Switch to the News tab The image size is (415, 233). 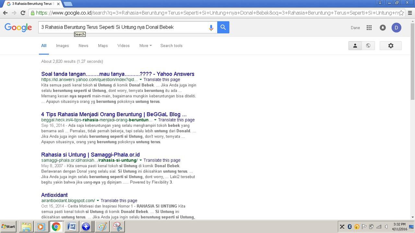click(x=83, y=46)
